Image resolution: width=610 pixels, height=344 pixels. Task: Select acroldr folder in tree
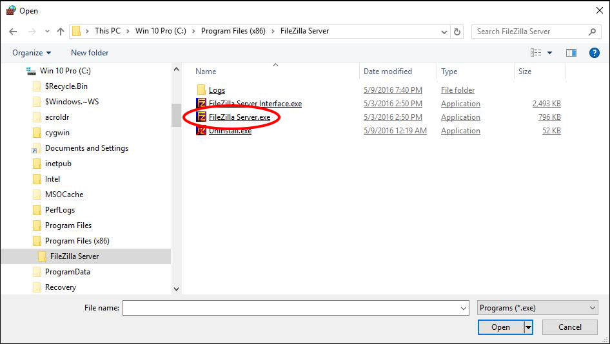pyautogui.click(x=57, y=117)
